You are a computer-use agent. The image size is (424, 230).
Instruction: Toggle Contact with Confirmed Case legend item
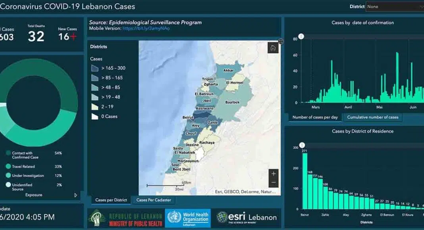(8, 153)
